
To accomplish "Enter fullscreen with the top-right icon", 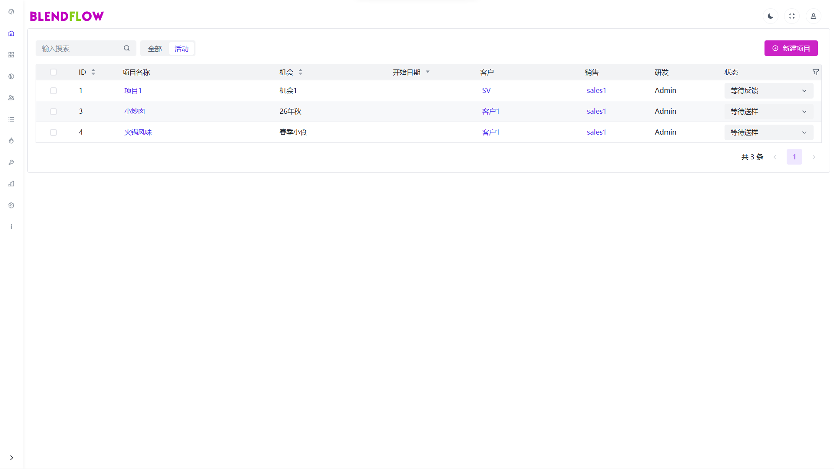I will pyautogui.click(x=792, y=16).
